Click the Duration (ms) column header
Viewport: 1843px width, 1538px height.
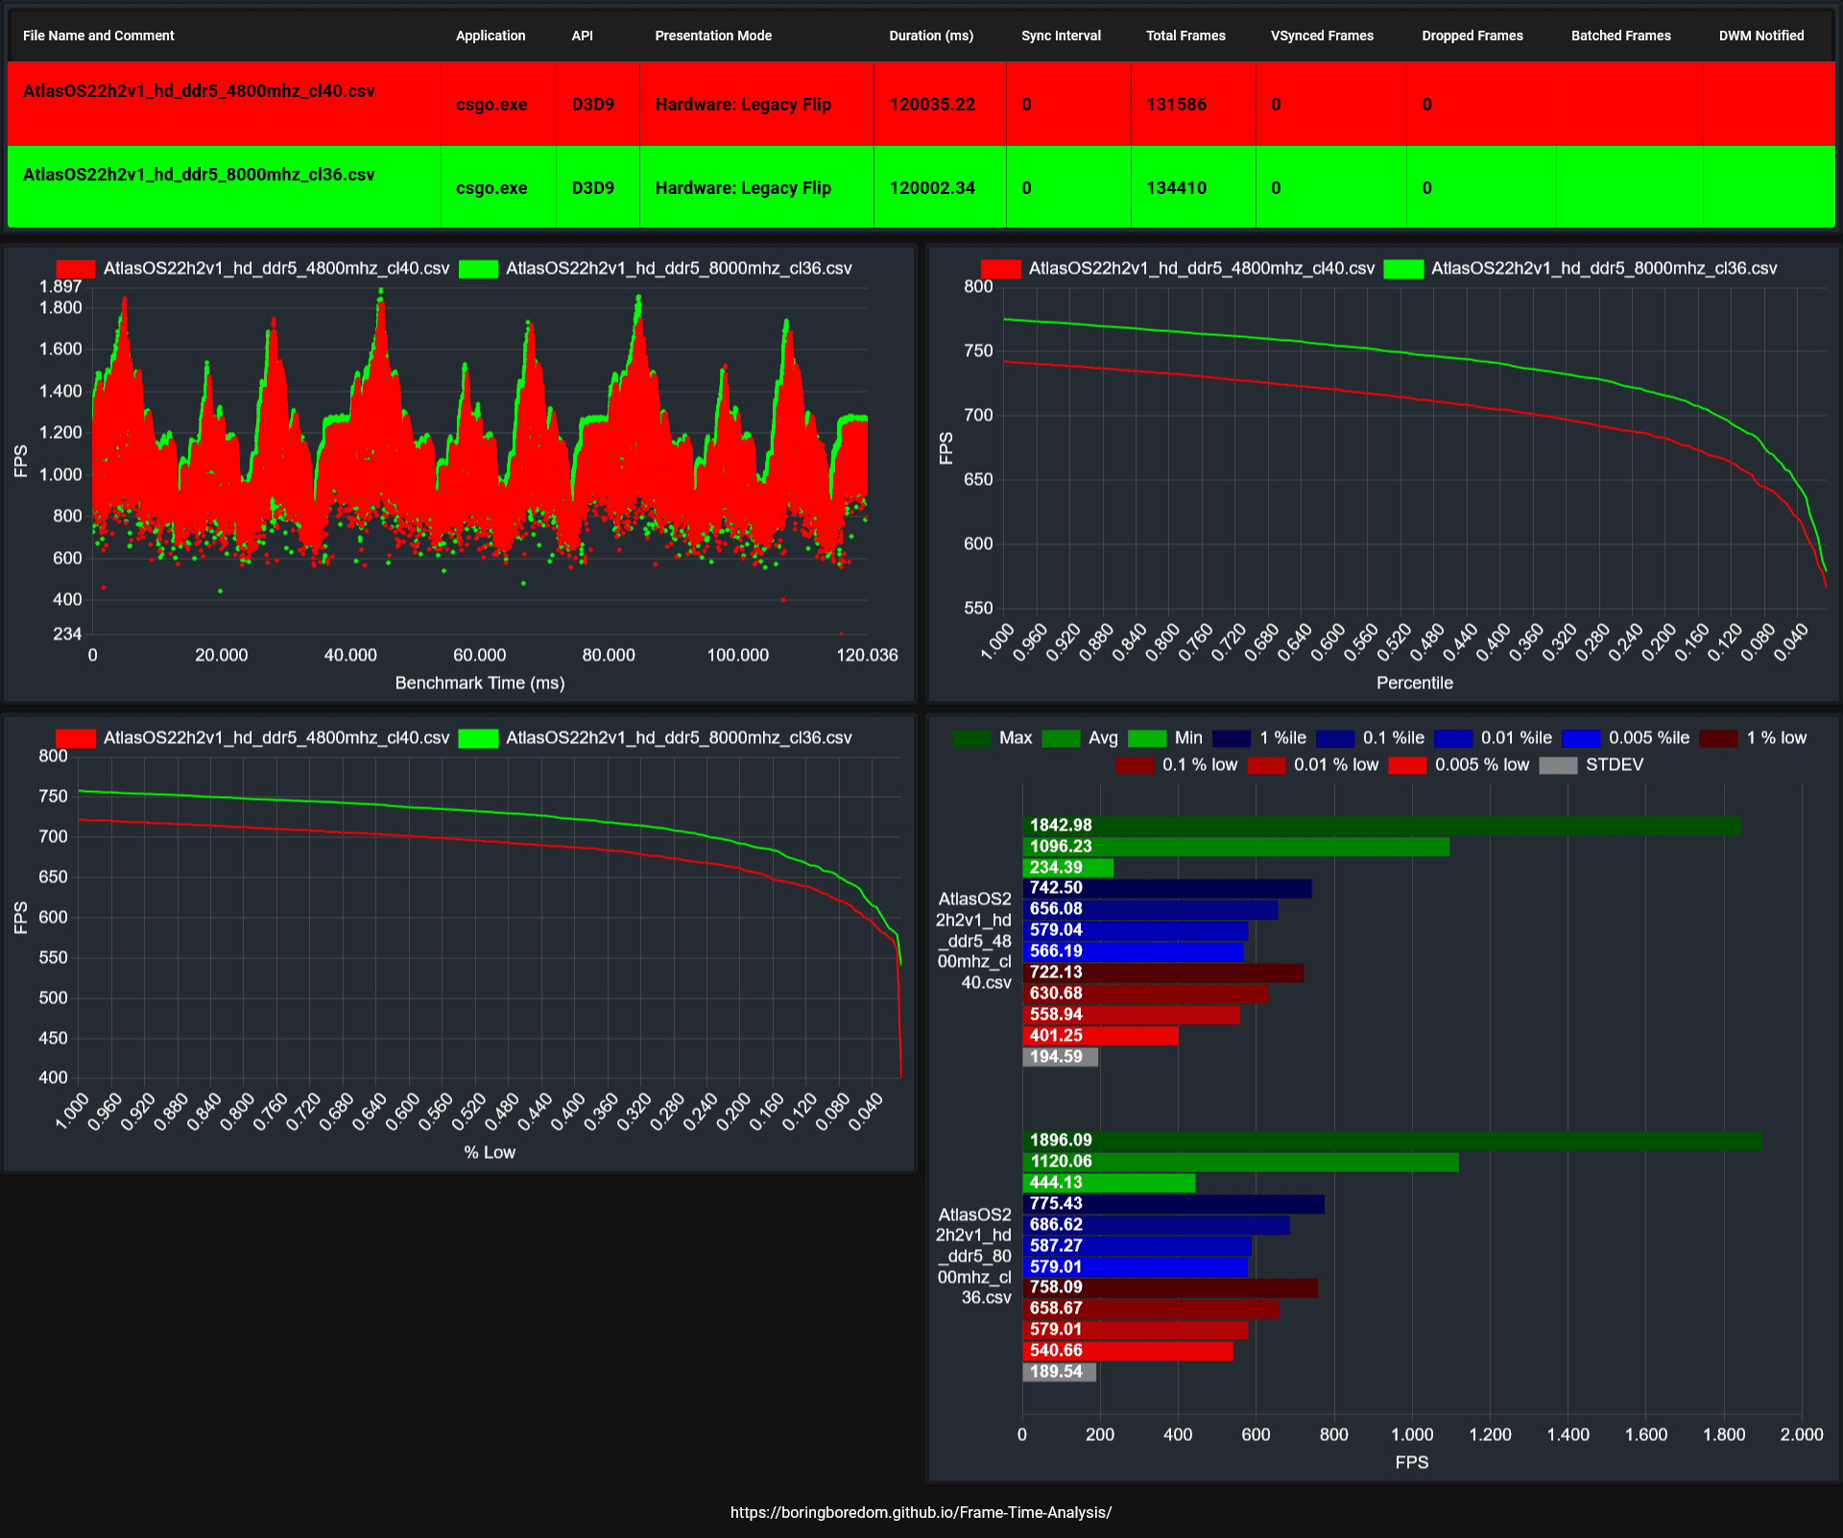(x=931, y=36)
